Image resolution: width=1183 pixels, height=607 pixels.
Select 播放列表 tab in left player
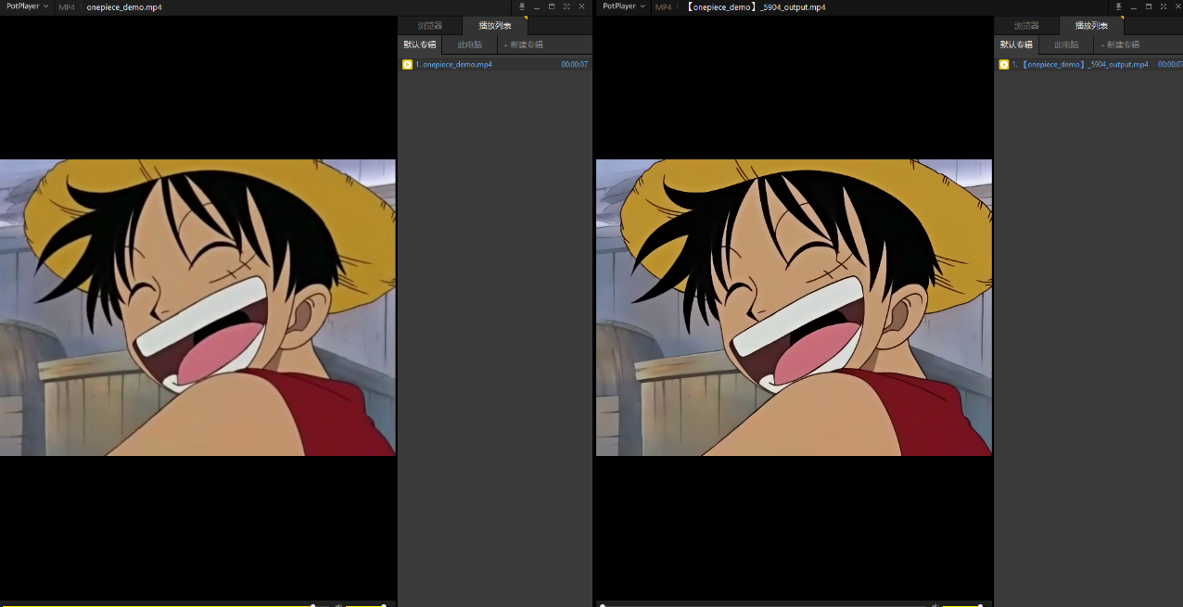coord(495,26)
